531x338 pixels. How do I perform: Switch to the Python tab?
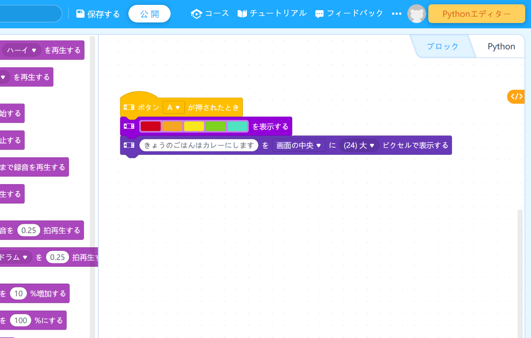coord(501,46)
